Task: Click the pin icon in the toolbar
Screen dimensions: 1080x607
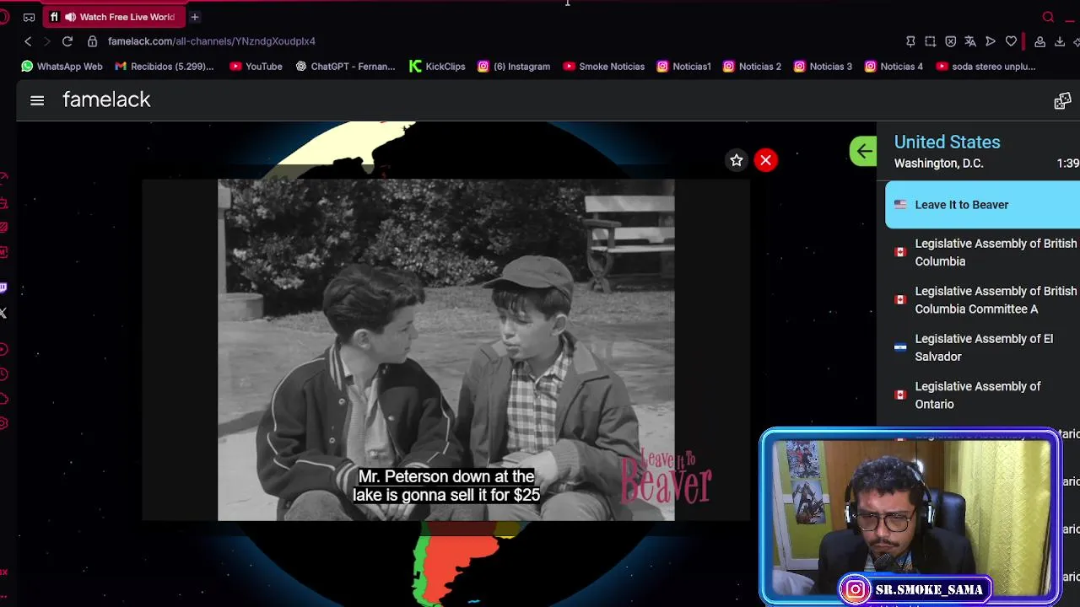Action: (910, 41)
